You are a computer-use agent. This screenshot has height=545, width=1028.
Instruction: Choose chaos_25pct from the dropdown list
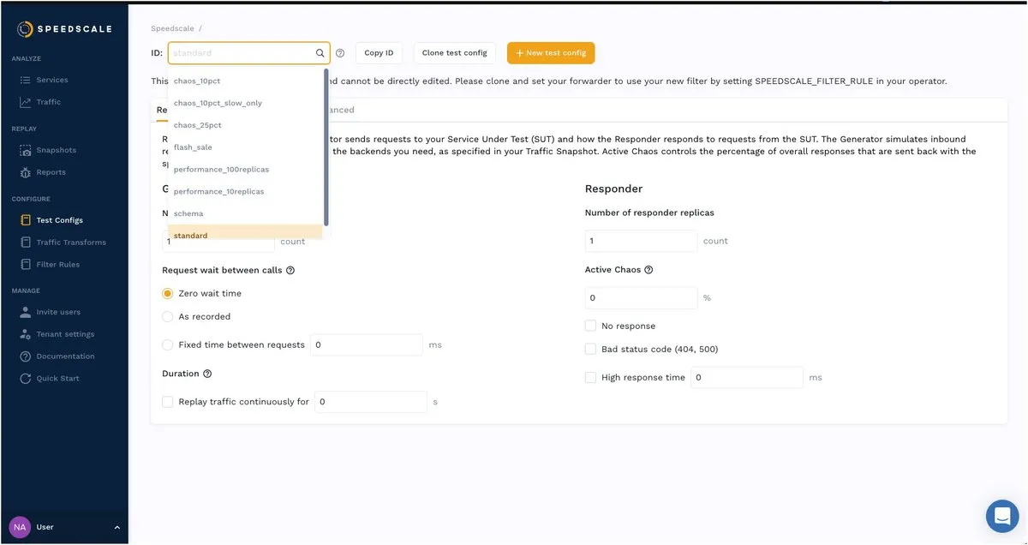(x=198, y=125)
